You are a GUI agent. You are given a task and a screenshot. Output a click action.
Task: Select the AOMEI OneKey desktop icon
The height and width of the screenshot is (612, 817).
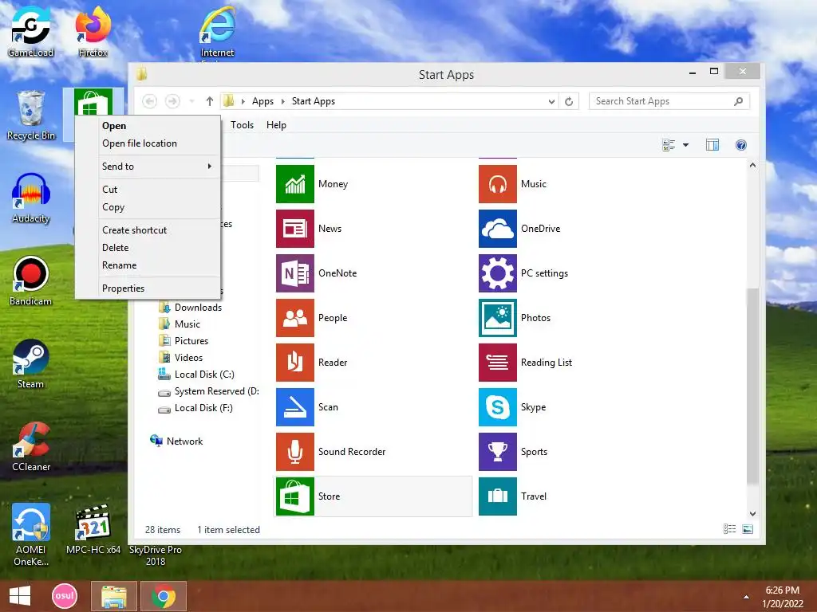tap(31, 535)
